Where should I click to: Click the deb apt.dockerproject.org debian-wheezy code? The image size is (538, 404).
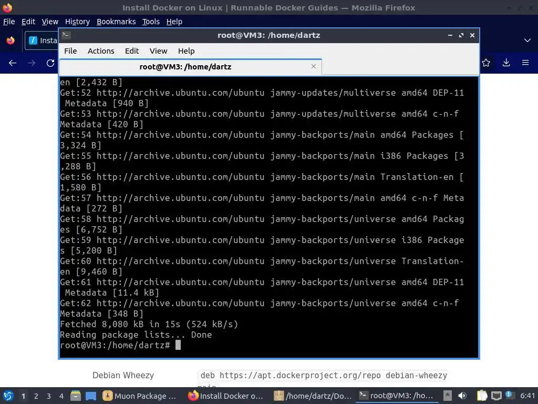324,376
